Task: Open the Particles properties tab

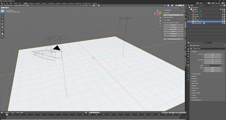Action: (188, 70)
